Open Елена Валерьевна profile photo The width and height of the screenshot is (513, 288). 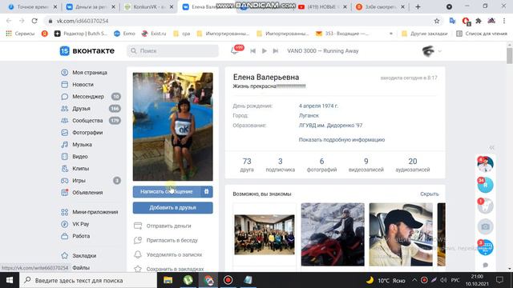(x=173, y=126)
